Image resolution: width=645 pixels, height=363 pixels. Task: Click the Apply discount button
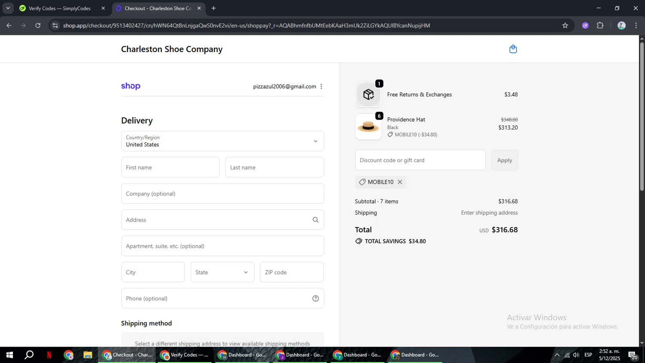[504, 160]
